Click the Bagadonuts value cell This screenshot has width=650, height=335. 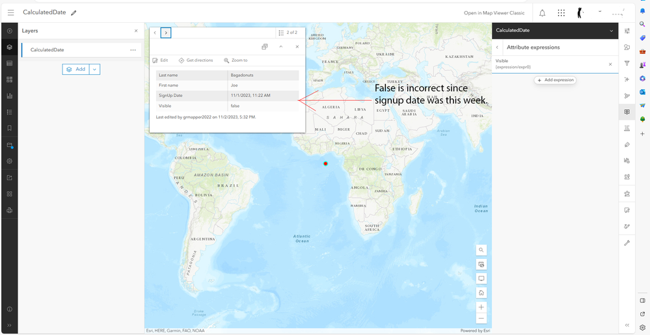(264, 75)
